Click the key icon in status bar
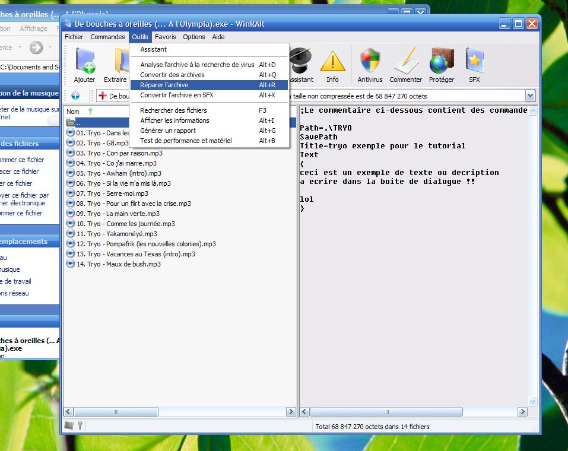Image resolution: width=568 pixels, height=451 pixels. 80,425
